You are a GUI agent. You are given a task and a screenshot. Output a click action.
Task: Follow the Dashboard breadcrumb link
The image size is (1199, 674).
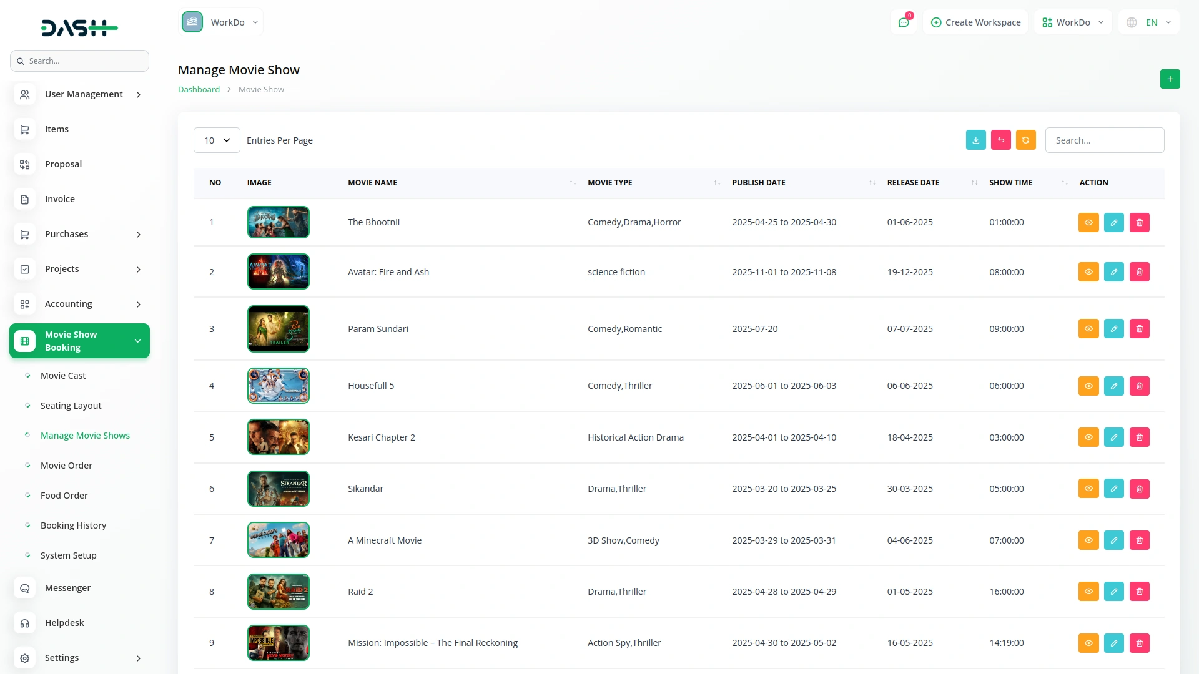[x=199, y=90]
